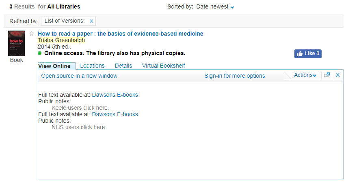Close the View Online panel
The height and width of the screenshot is (183, 348).
(x=337, y=75)
